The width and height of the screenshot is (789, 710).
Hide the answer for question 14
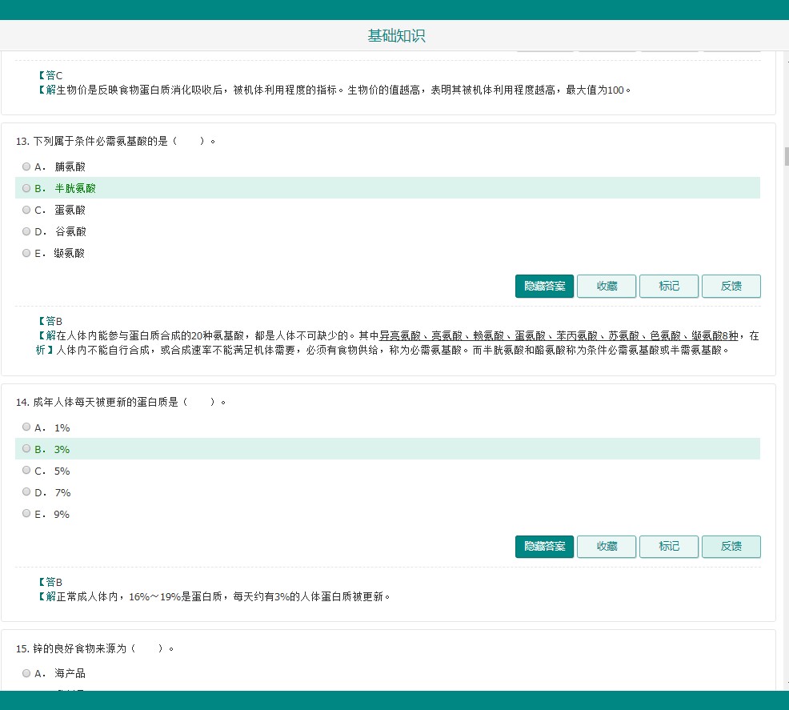pos(544,547)
